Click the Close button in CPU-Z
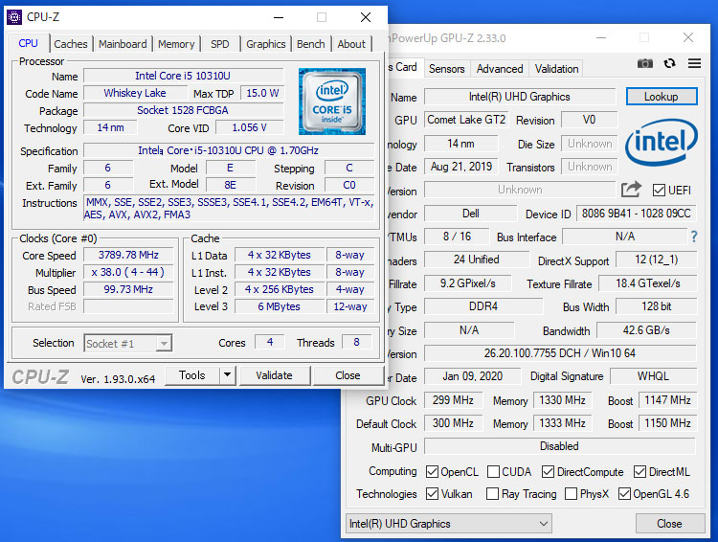This screenshot has height=542, width=718. pos(348,375)
